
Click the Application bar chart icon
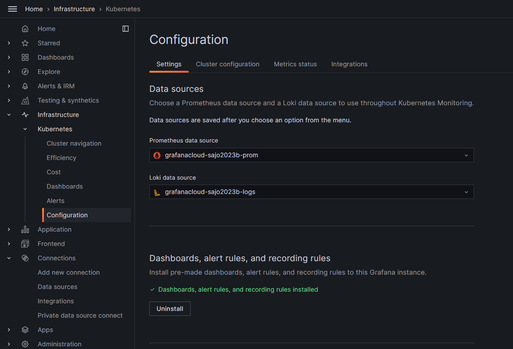(25, 229)
